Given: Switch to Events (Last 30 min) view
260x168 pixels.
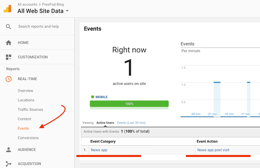Looking at the screenshot, I should (x=131, y=123).
